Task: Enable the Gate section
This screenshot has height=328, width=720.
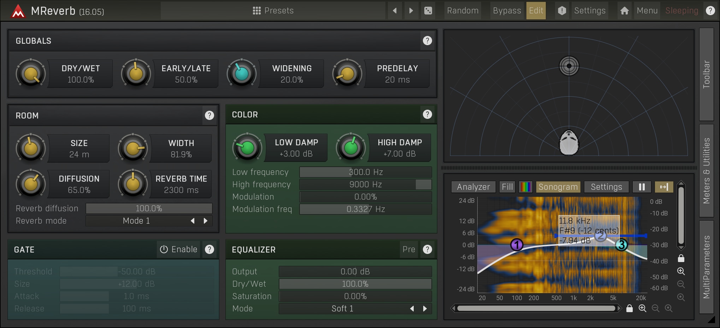Action: coord(178,249)
